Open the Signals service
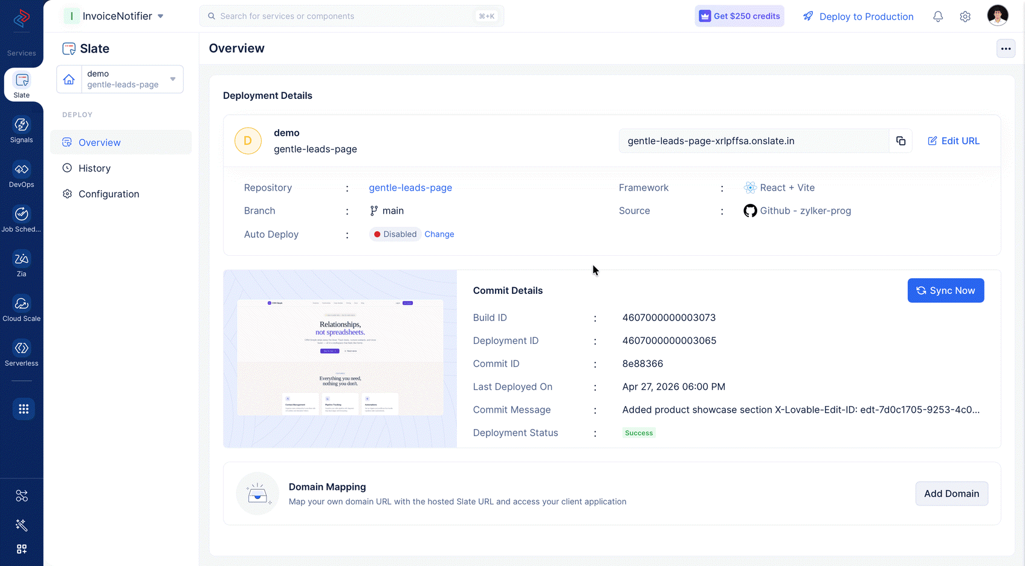The height and width of the screenshot is (566, 1025). coord(22,130)
